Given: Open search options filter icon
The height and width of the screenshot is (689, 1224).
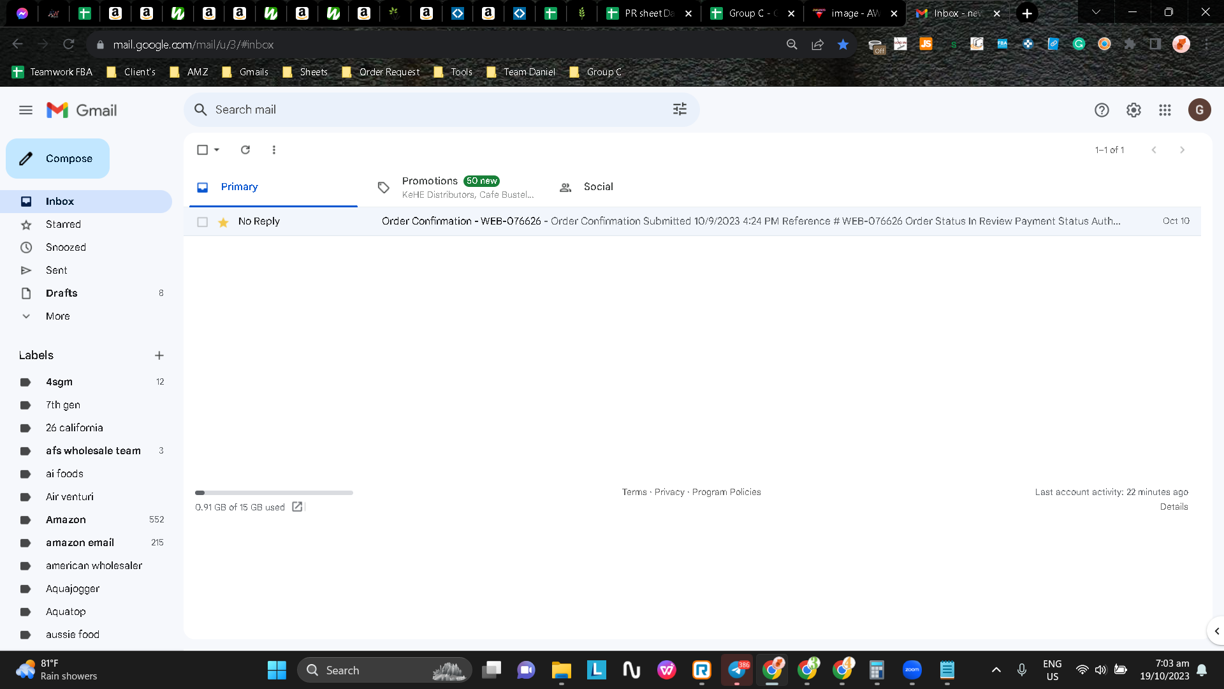Looking at the screenshot, I should pyautogui.click(x=680, y=109).
